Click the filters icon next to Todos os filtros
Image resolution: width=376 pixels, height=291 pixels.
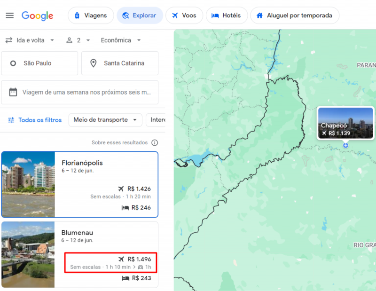point(10,120)
